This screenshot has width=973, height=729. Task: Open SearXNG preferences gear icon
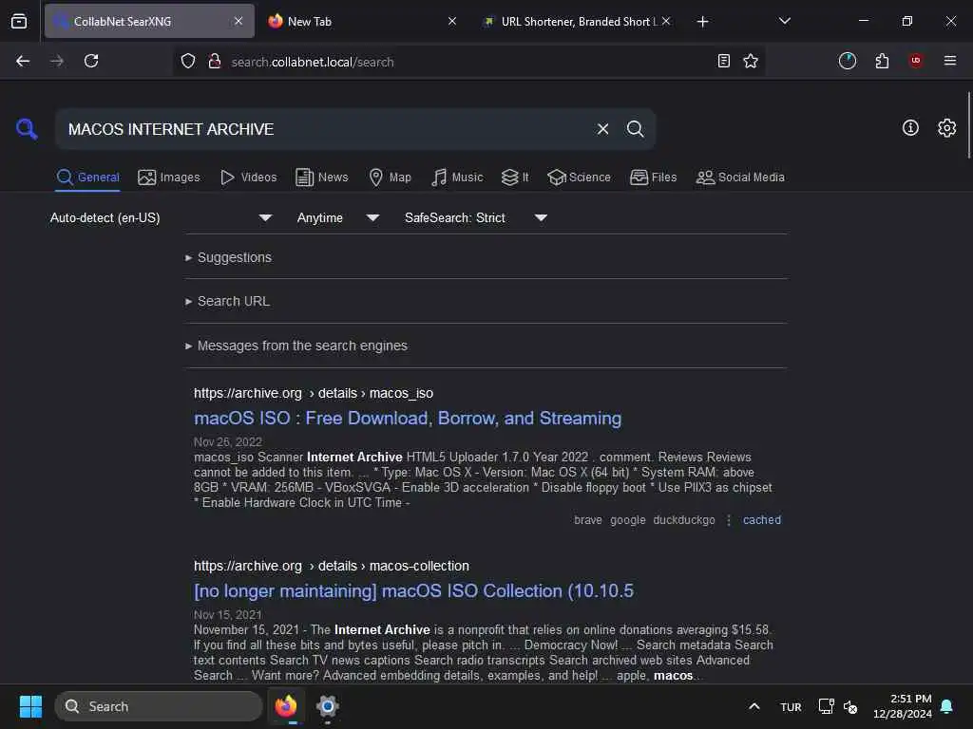pyautogui.click(x=946, y=128)
